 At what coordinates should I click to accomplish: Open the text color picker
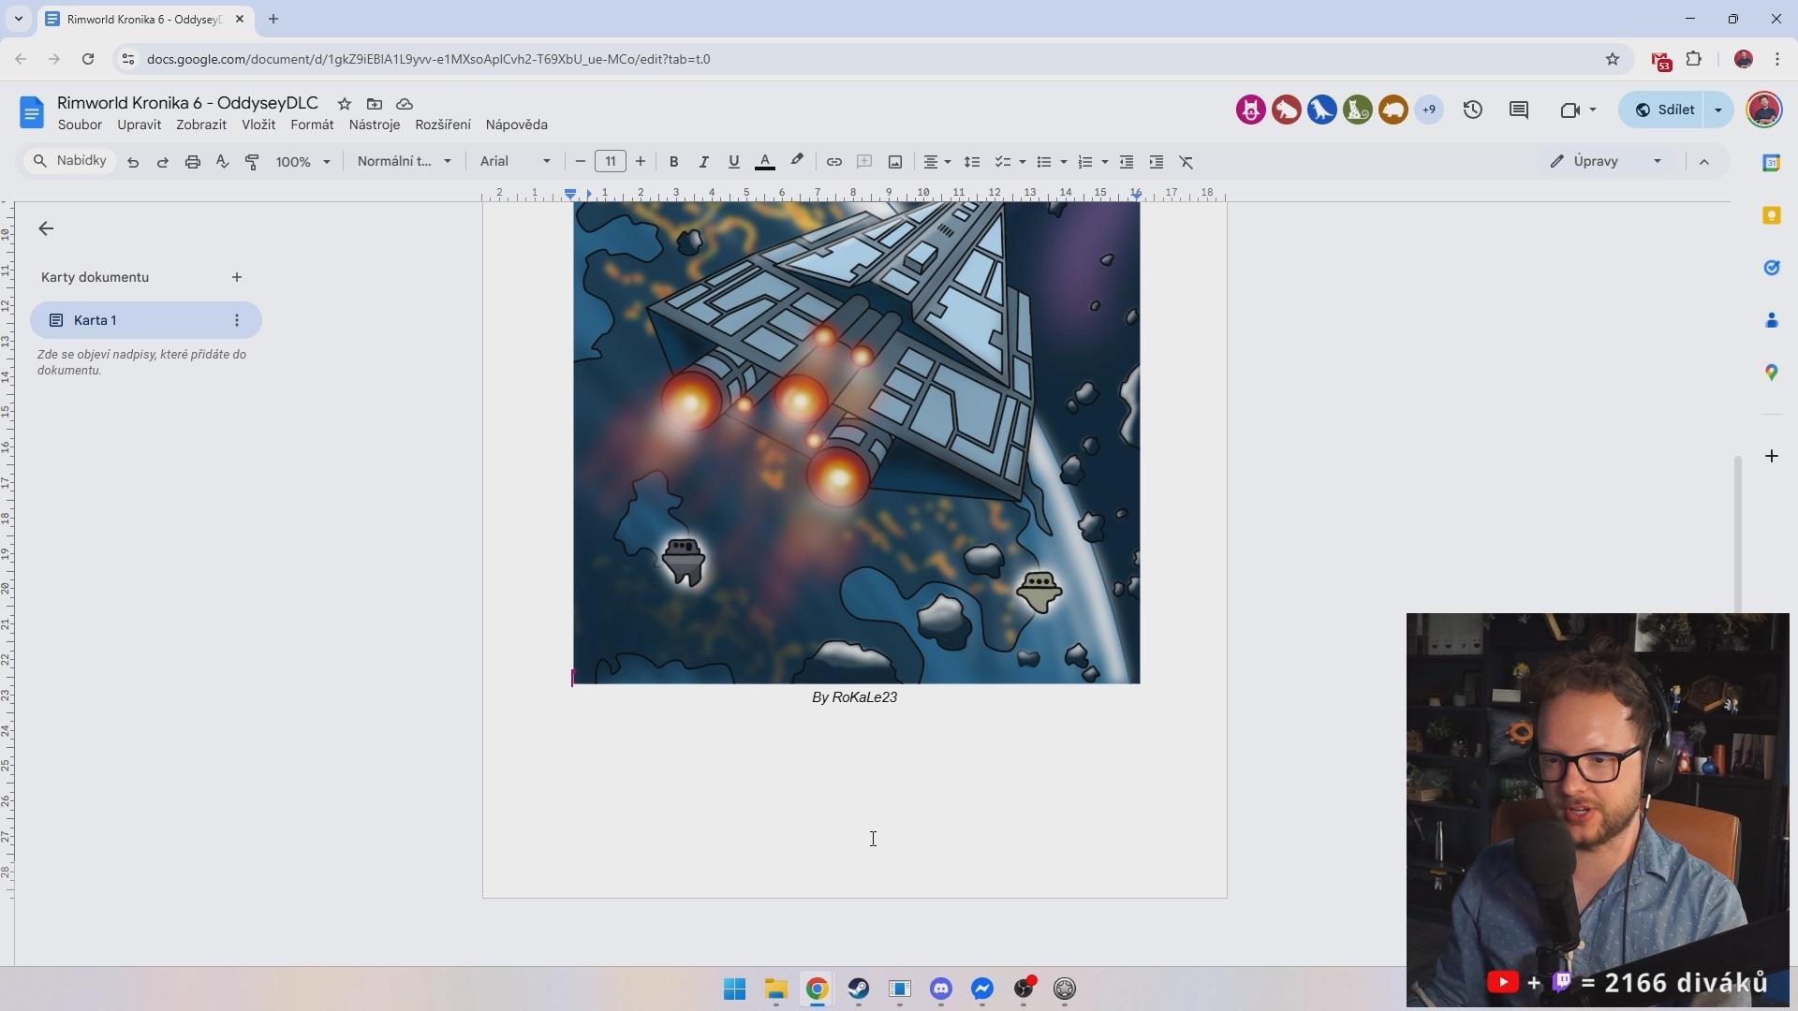765,162
